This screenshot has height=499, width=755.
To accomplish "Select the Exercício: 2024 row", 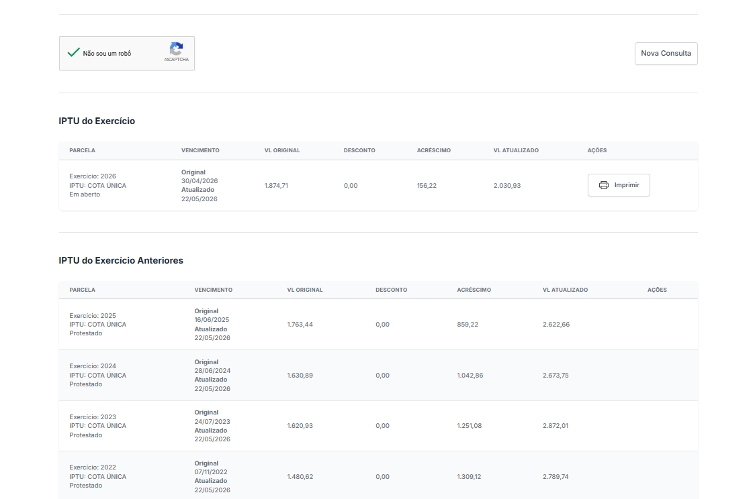I will tap(378, 376).
